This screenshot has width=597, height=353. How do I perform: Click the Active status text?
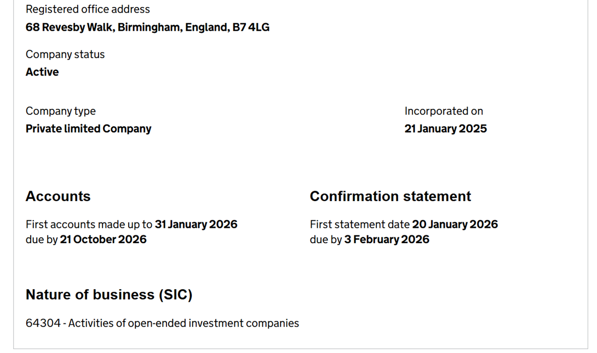click(42, 72)
